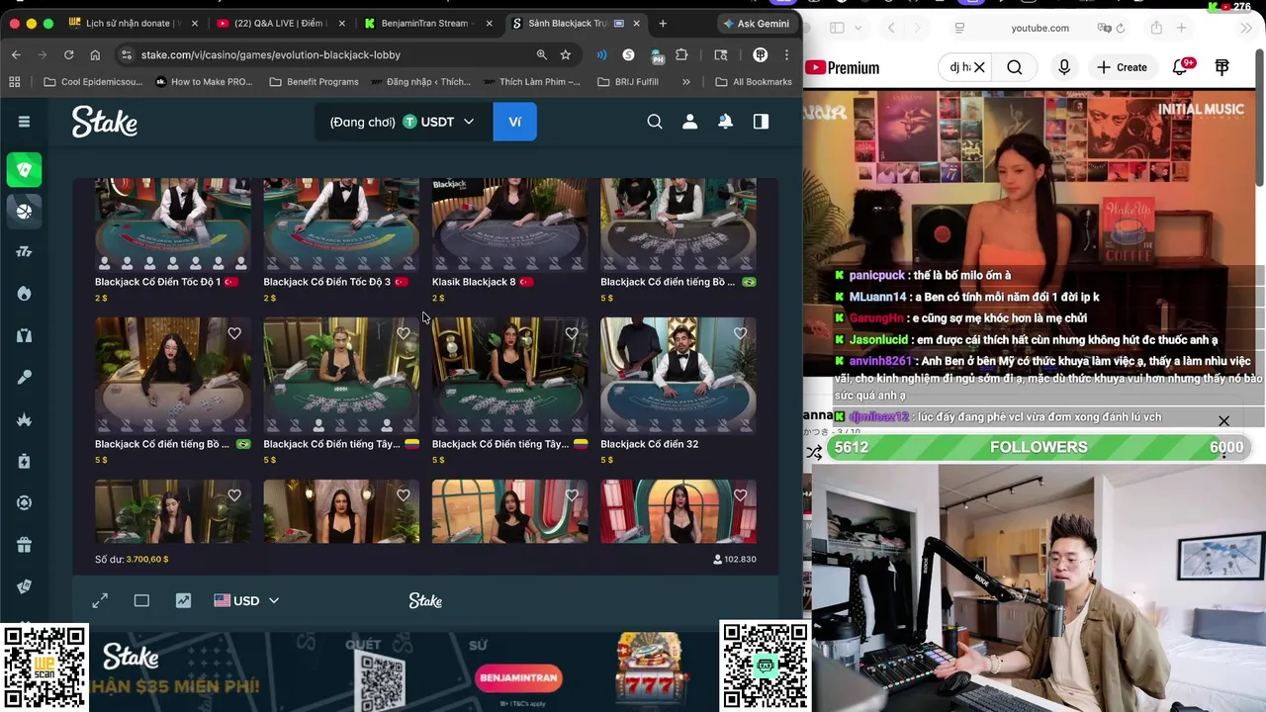1266x712 pixels.
Task: Select the 777 slots icon in sidebar
Action: coord(25,252)
